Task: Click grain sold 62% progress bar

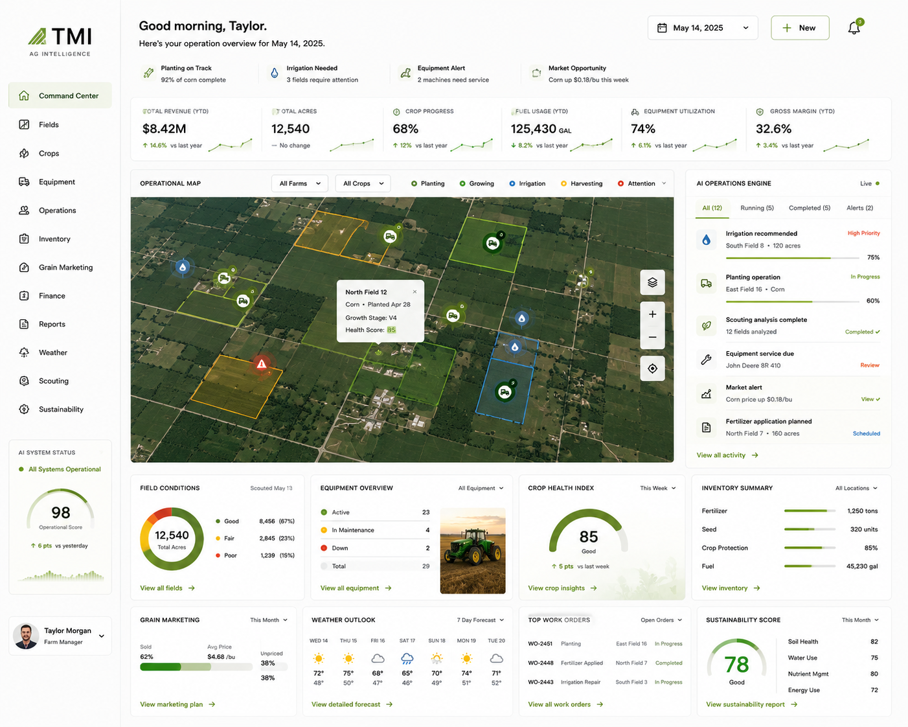Action: 196,667
